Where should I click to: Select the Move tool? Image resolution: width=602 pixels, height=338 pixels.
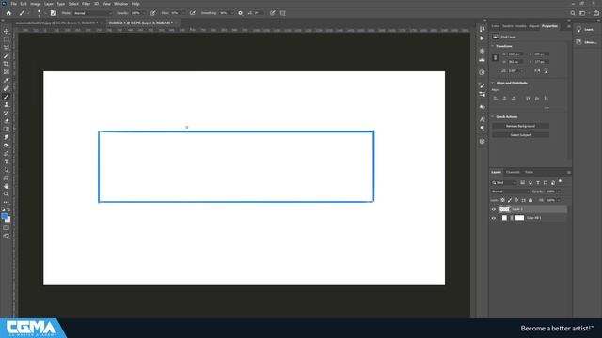7,31
